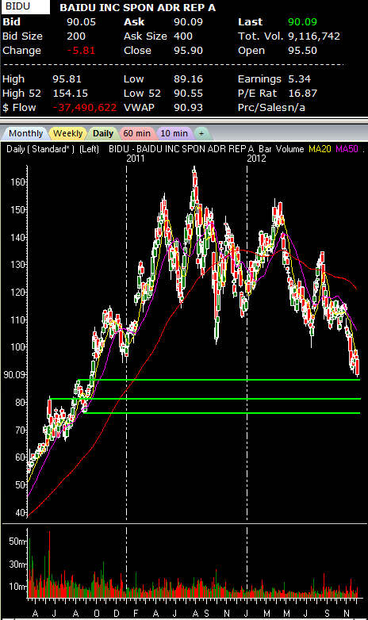Click the $ Flow value -37,490,622
Screen dimensions: 368x620
pyautogui.click(x=84, y=108)
